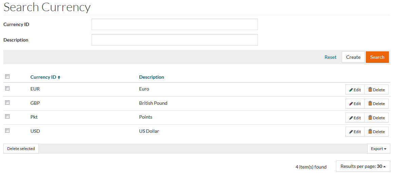Sort by the Description column header
The height and width of the screenshot is (174, 393).
click(x=151, y=77)
